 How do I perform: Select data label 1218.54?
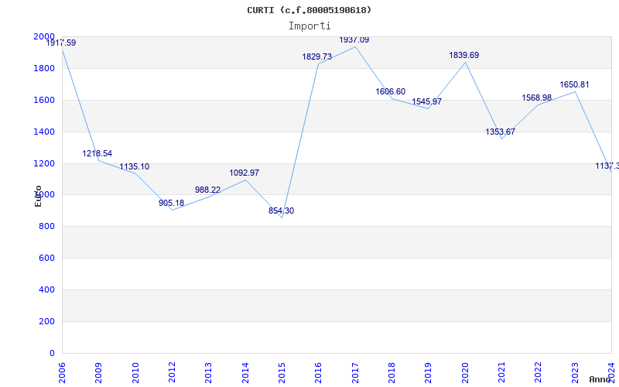97,153
